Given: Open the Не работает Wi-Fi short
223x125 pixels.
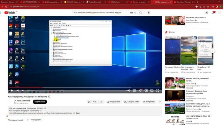Looking at the screenshot, I should (205, 51).
